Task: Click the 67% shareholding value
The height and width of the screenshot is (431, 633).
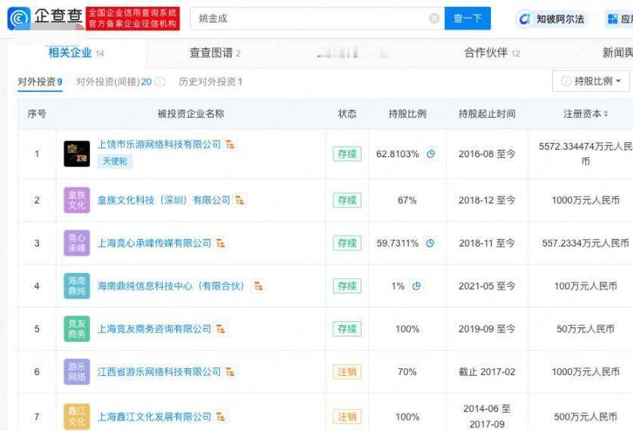Action: pos(407,200)
